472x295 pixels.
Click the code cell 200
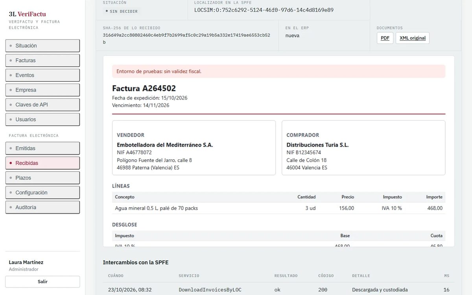tap(323, 290)
